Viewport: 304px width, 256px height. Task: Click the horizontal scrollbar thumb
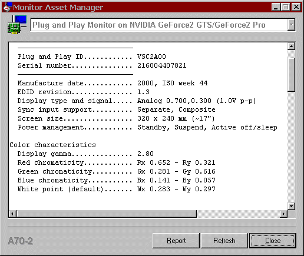106,214
